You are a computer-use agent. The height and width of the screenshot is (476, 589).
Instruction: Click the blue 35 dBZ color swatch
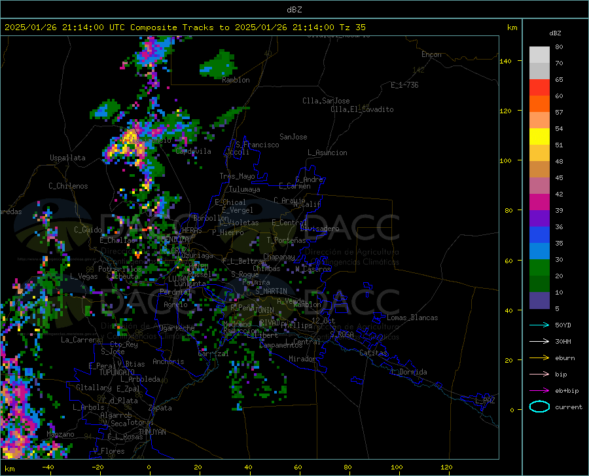pos(539,235)
